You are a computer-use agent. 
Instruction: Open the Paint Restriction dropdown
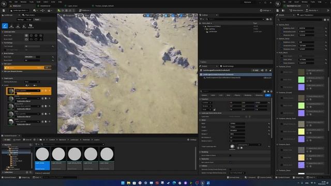(x=32, y=82)
